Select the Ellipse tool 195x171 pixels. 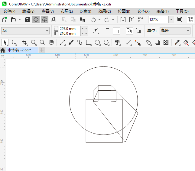tap(97, 42)
